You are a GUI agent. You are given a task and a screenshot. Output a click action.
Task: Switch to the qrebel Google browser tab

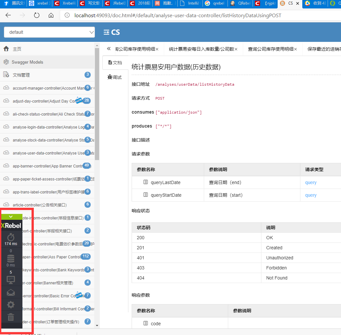pyautogui.click(x=215, y=3)
